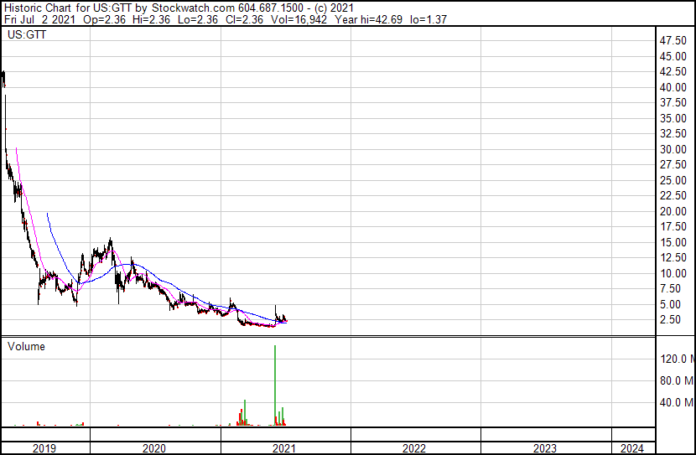Click the US:GTT ticker label
Screen dimensions: 696x455
(27, 34)
